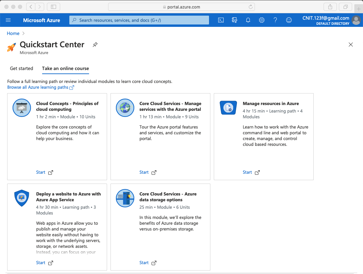Click the Deploy a website course thumbnail

[x=22, y=198]
